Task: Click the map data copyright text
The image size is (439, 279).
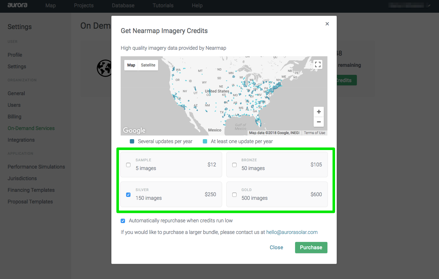Action: 274,133
